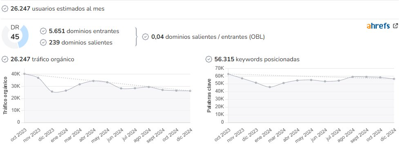Image resolution: width=400 pixels, height=147 pixels.
Task: Select '56.315 keywords posicionadas' heading
Action: 257,59
